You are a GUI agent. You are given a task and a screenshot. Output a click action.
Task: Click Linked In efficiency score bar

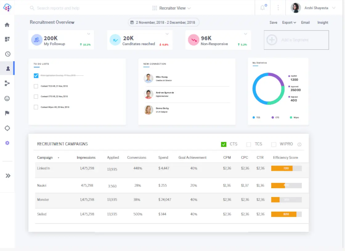(x=286, y=168)
